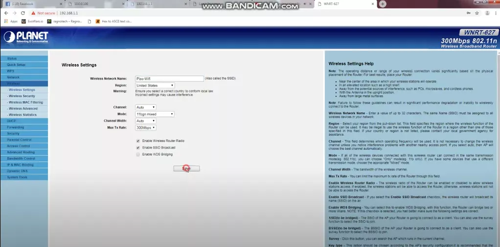Open the Region dropdown
This screenshot has width=500, height=247.
click(155, 85)
